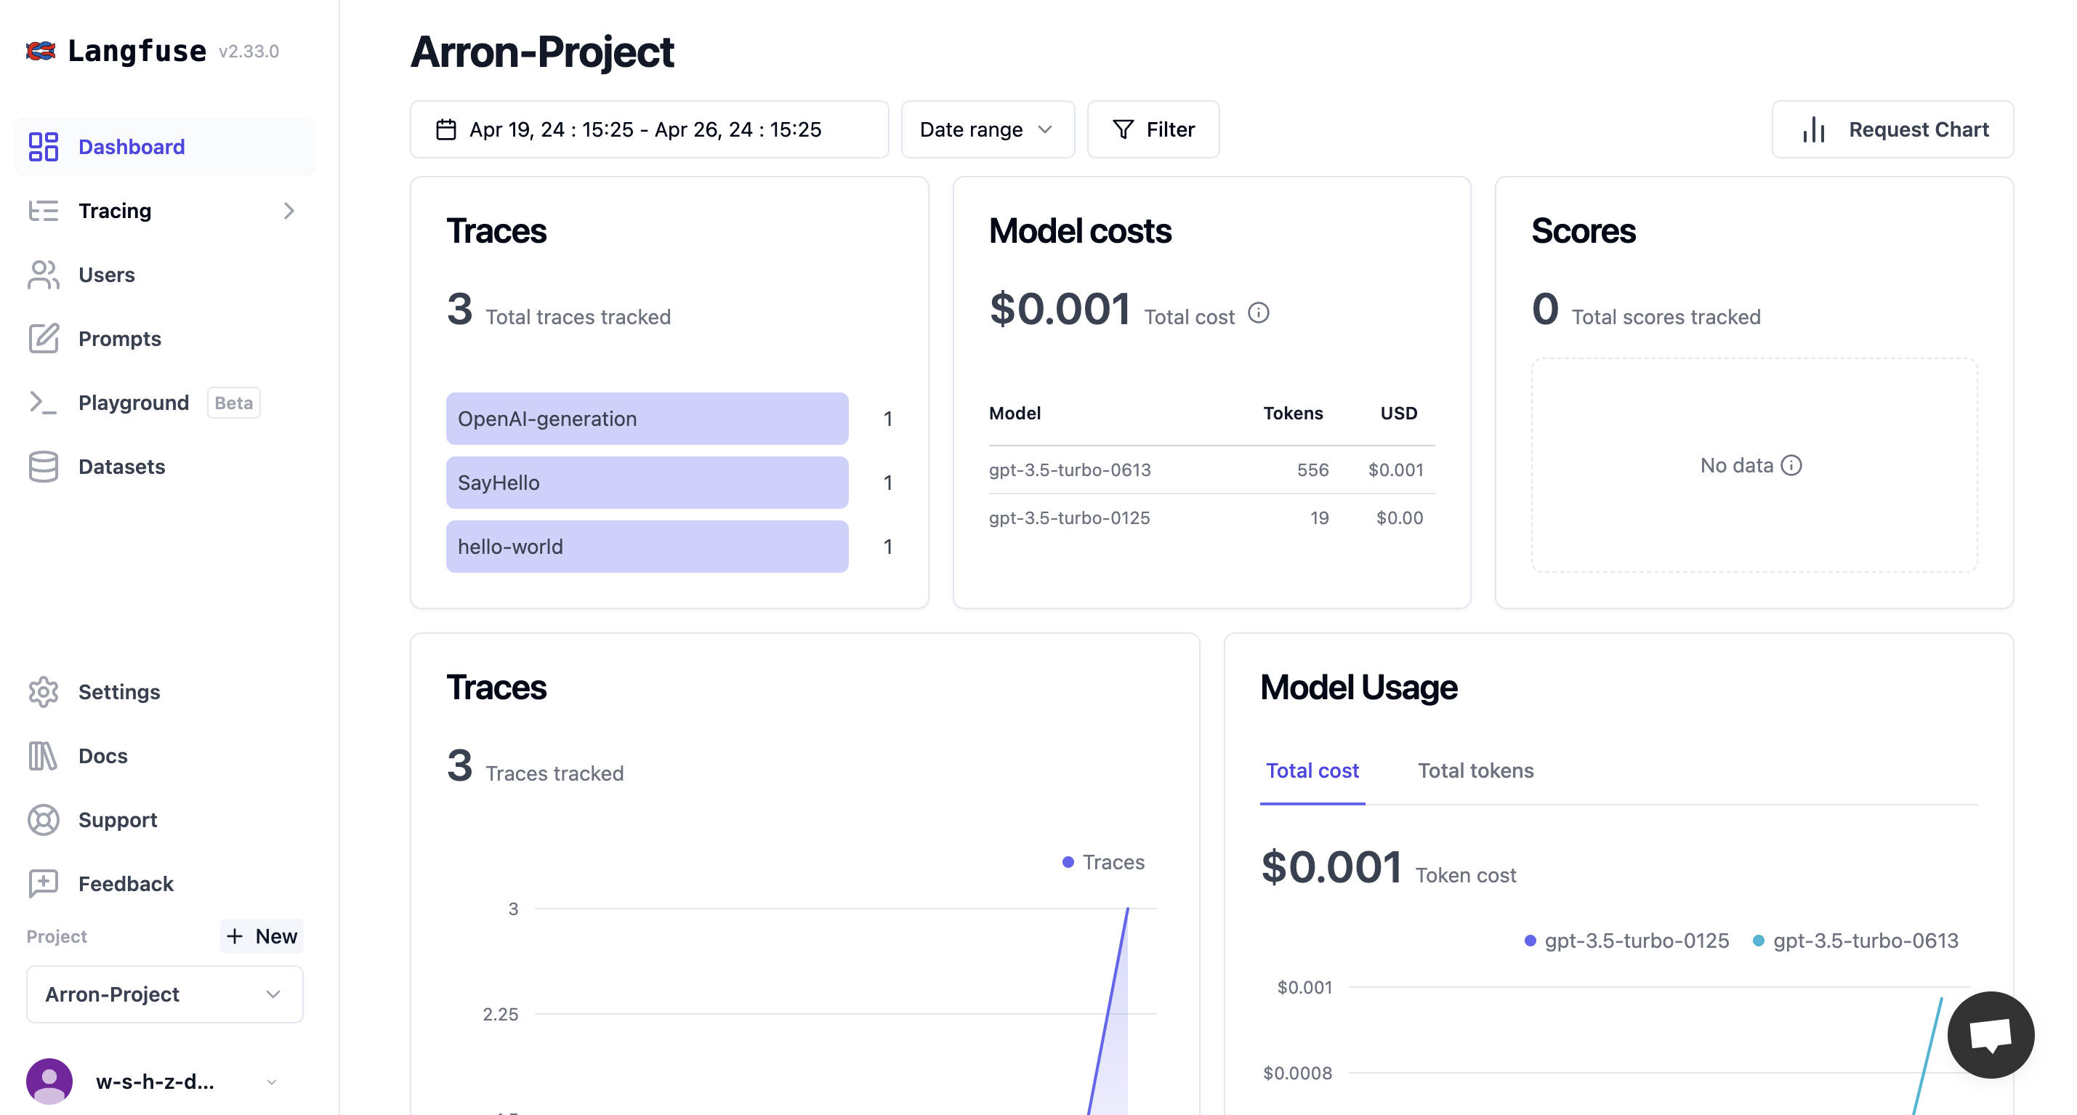Open the chat support bubble

(1990, 1034)
